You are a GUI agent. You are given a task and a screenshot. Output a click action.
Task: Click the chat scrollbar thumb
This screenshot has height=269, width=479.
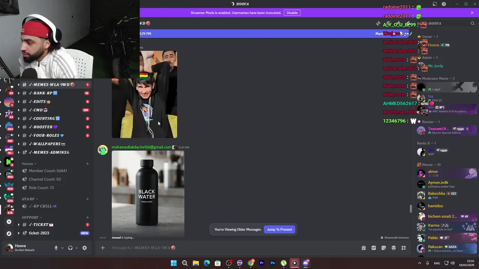(411, 209)
